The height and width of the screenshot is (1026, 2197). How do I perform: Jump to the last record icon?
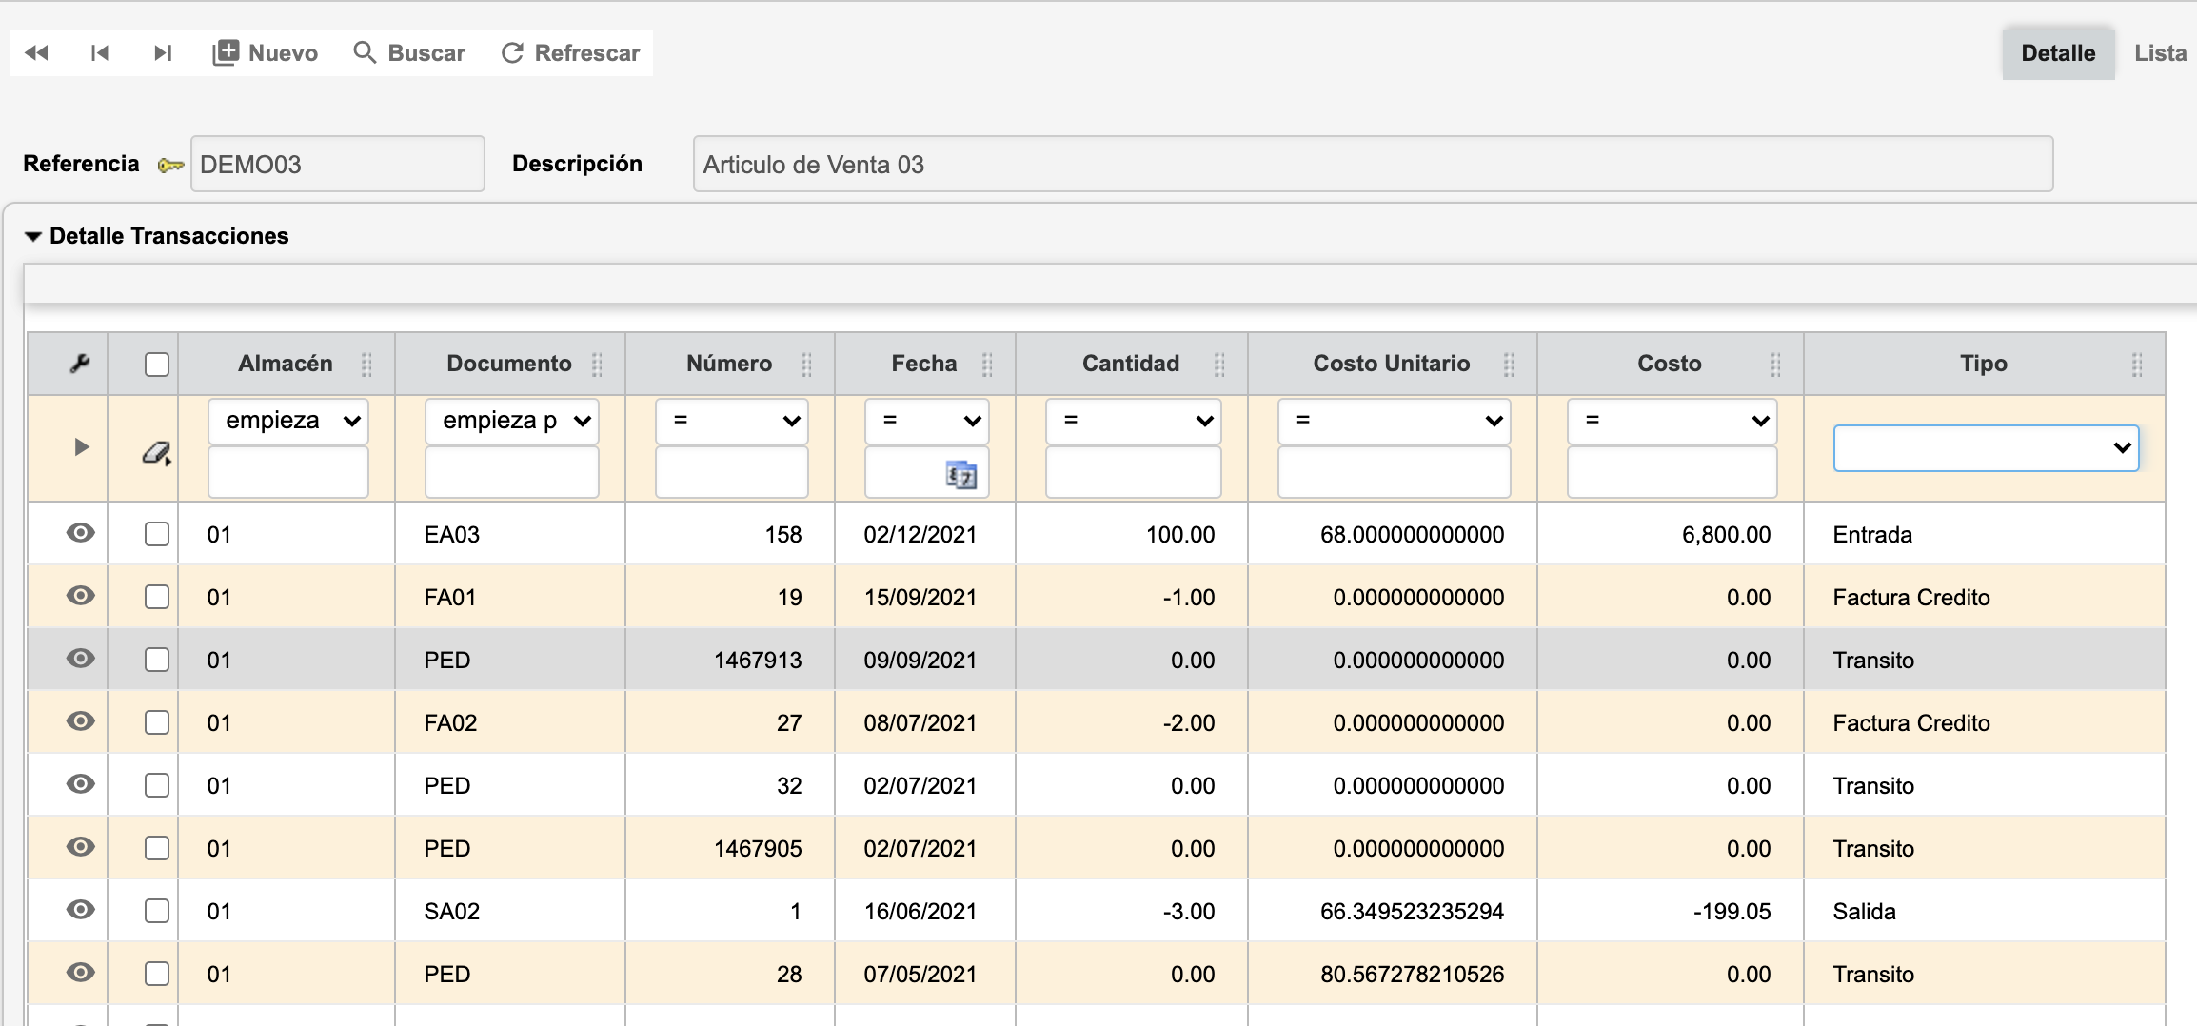[x=163, y=53]
